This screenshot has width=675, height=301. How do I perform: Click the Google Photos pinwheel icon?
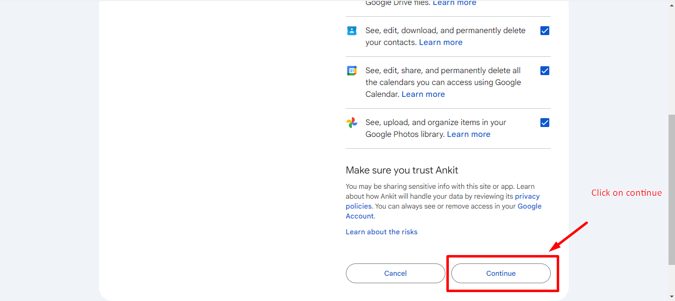351,123
